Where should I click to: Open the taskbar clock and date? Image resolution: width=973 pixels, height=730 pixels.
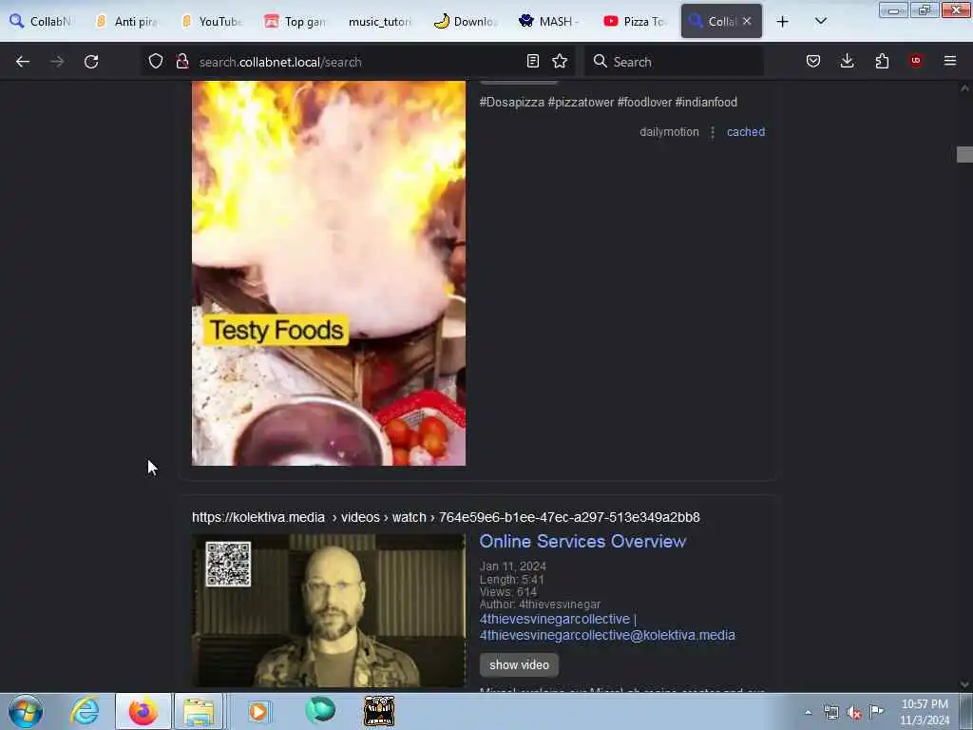click(x=925, y=712)
